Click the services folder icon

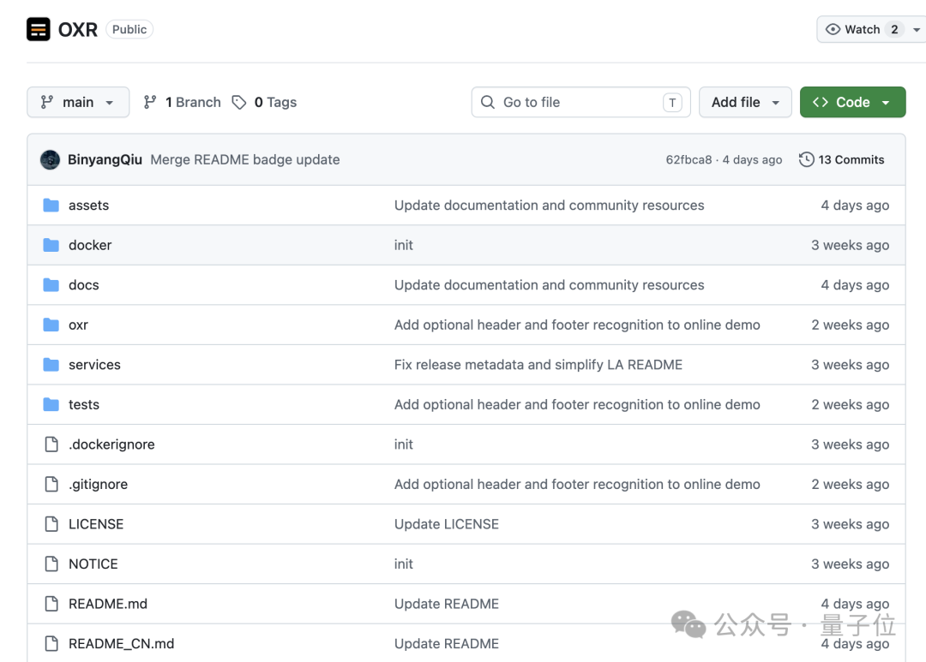click(x=51, y=365)
